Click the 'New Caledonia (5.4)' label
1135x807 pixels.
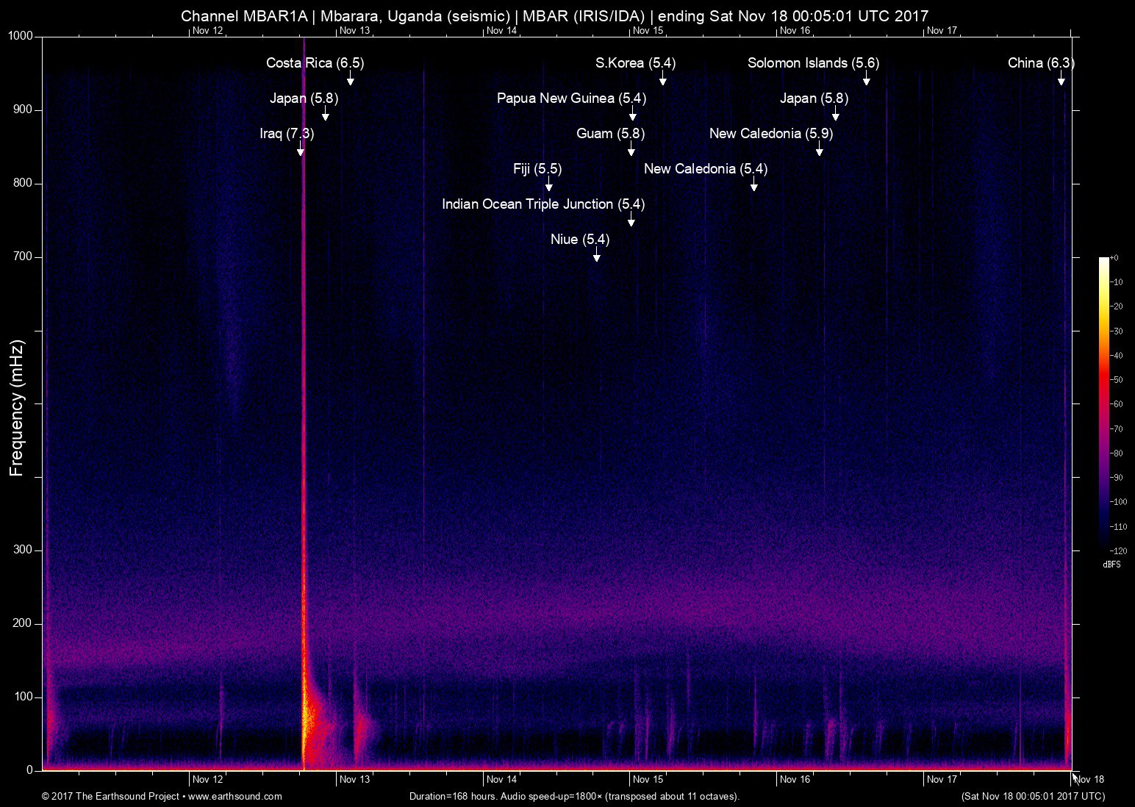pyautogui.click(x=706, y=168)
